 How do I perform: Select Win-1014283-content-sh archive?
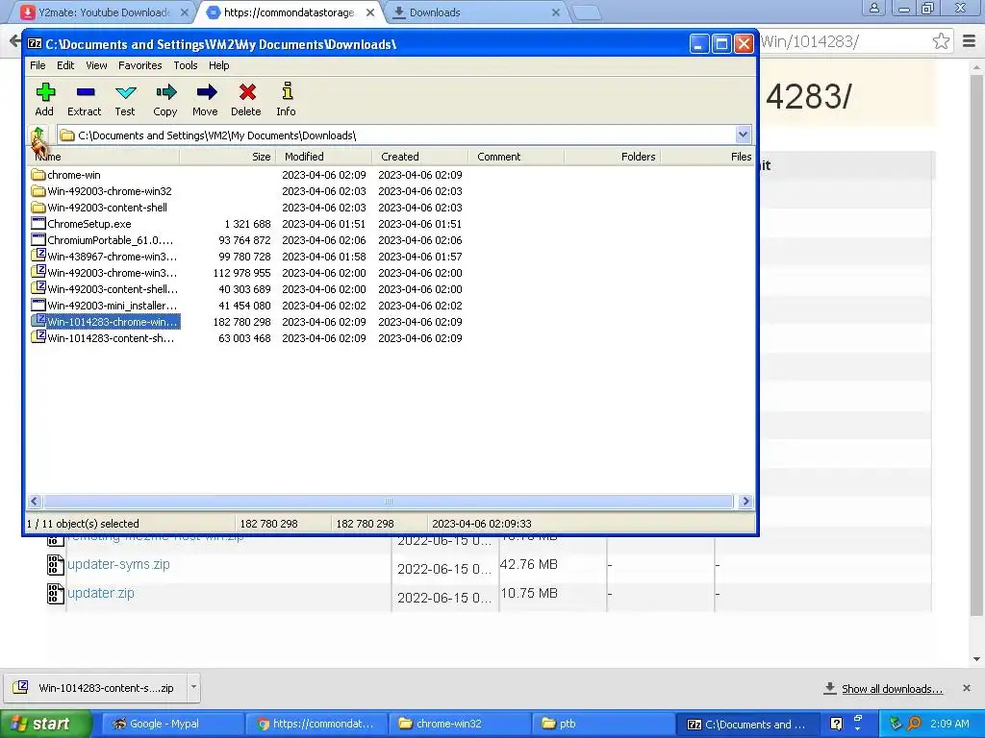pyautogui.click(x=102, y=337)
